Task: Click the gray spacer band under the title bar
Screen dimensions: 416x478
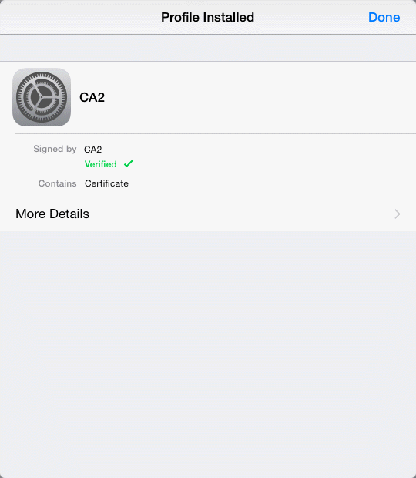Action: pos(208,48)
